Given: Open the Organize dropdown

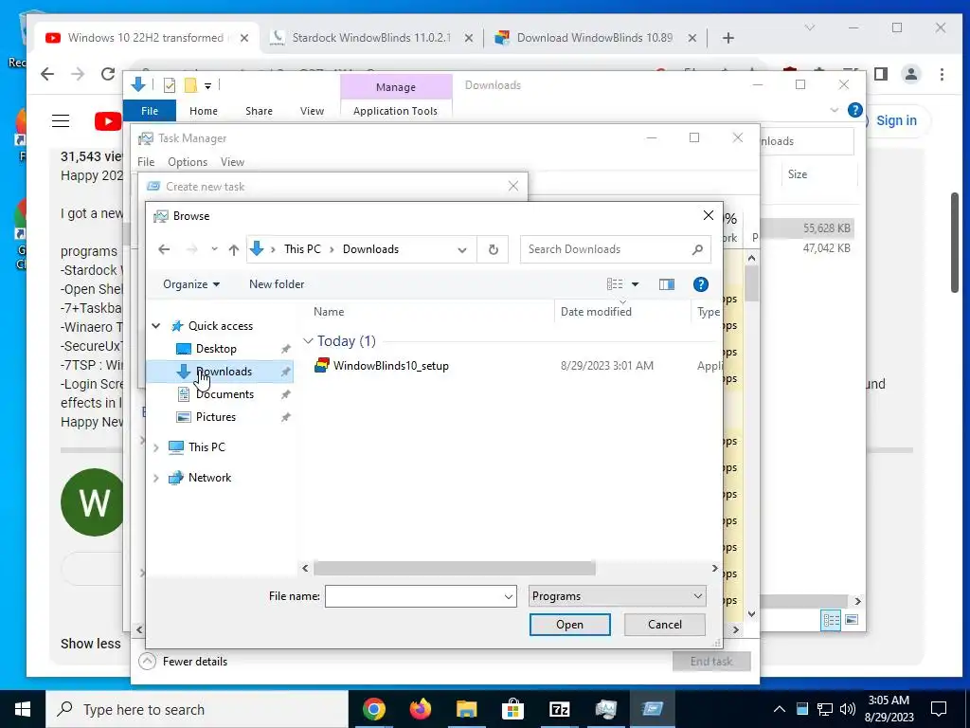Looking at the screenshot, I should coord(191,284).
